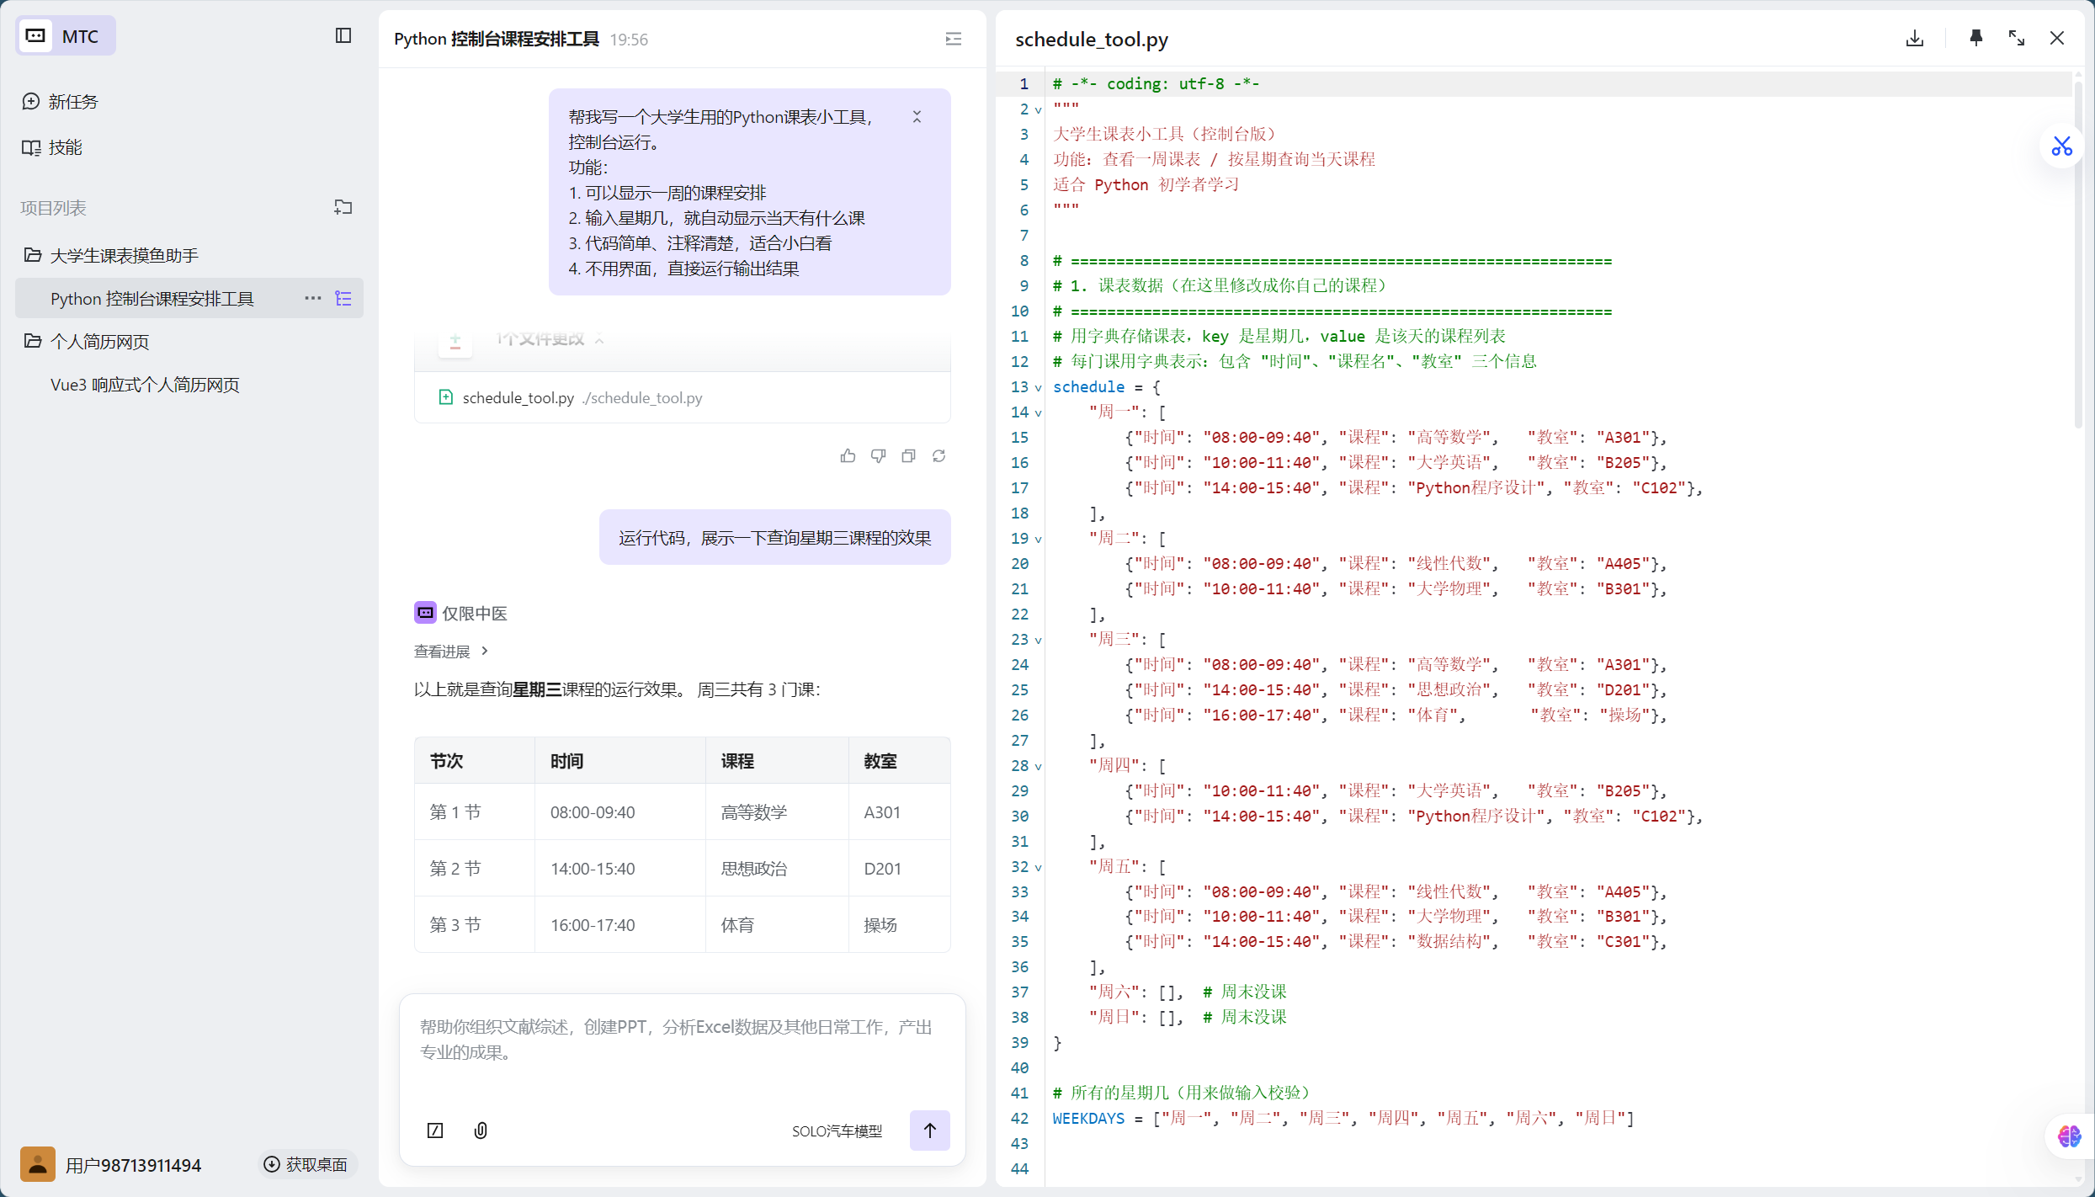The height and width of the screenshot is (1197, 2095).
Task: Open Vue3 响应式个人简历网页 task
Action: 145,385
